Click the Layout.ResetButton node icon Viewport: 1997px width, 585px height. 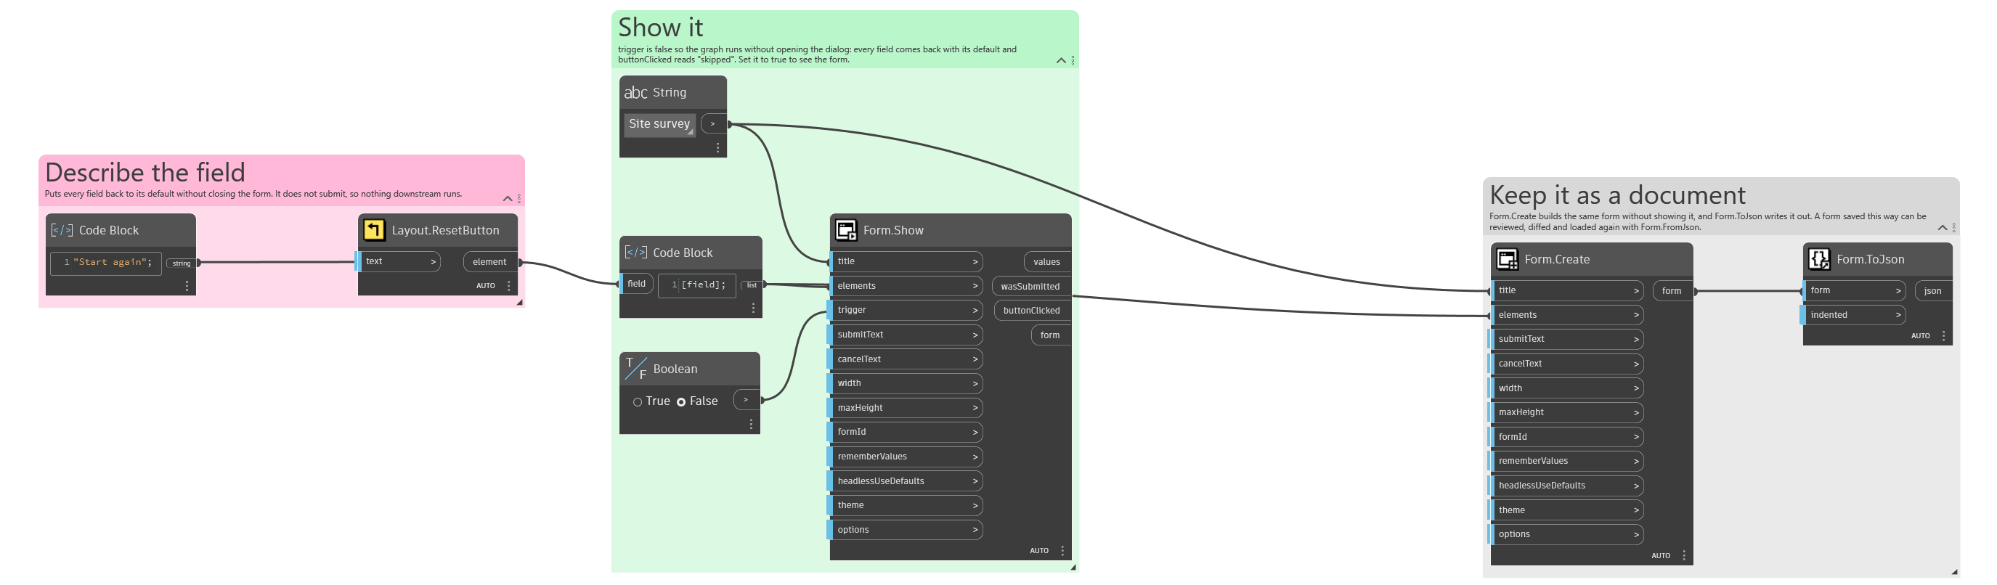[374, 230]
